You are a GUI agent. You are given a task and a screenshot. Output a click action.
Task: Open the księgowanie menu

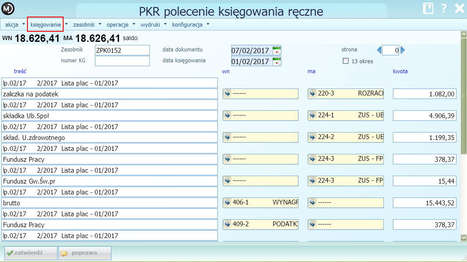pos(45,24)
